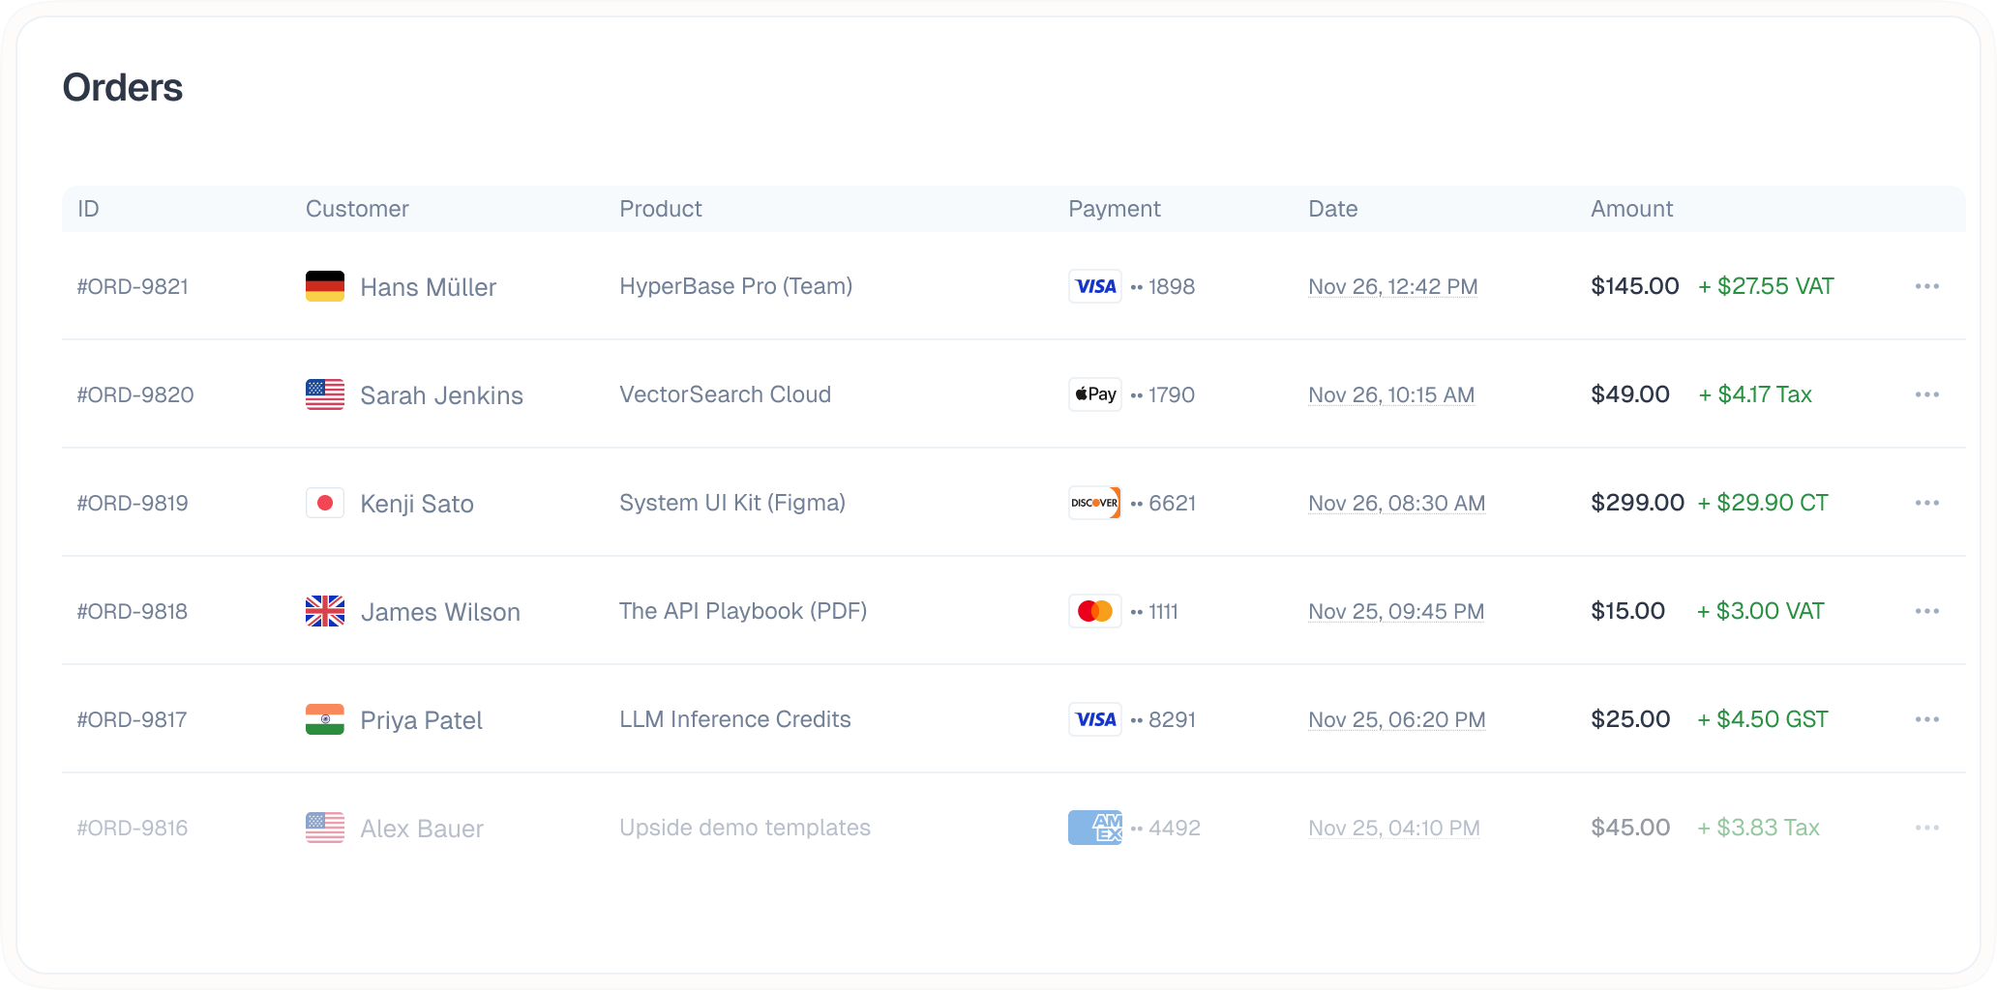
Task: Click the Date column header
Action: 1332,209
